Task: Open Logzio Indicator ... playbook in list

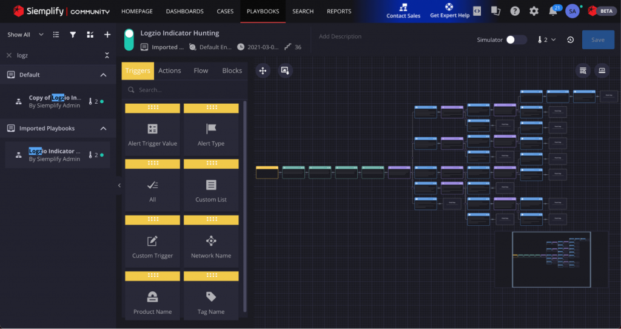Action: click(x=58, y=155)
